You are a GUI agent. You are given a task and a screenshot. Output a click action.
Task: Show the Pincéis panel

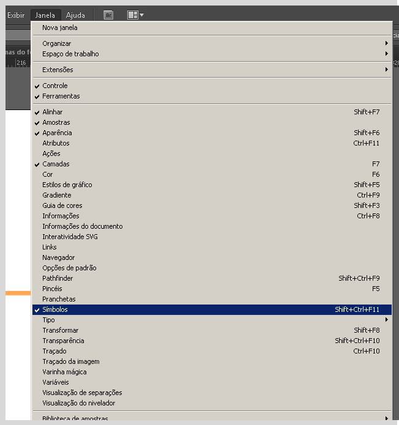212,289
